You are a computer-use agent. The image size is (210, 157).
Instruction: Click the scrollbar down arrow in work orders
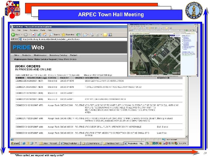pos(186,136)
